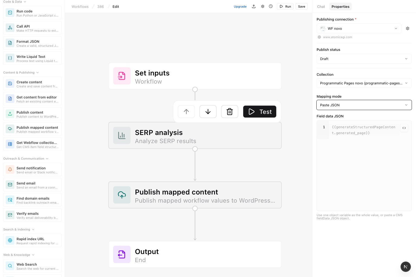
Task: Open the Publishing connection WF novo dropdown
Action: click(359, 28)
